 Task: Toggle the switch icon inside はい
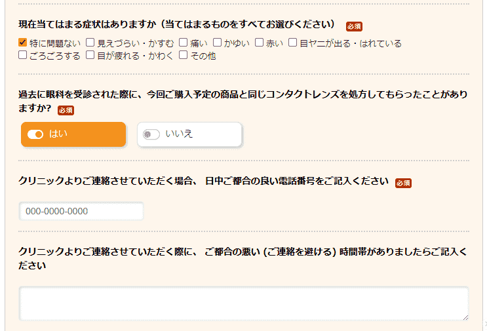pos(35,134)
